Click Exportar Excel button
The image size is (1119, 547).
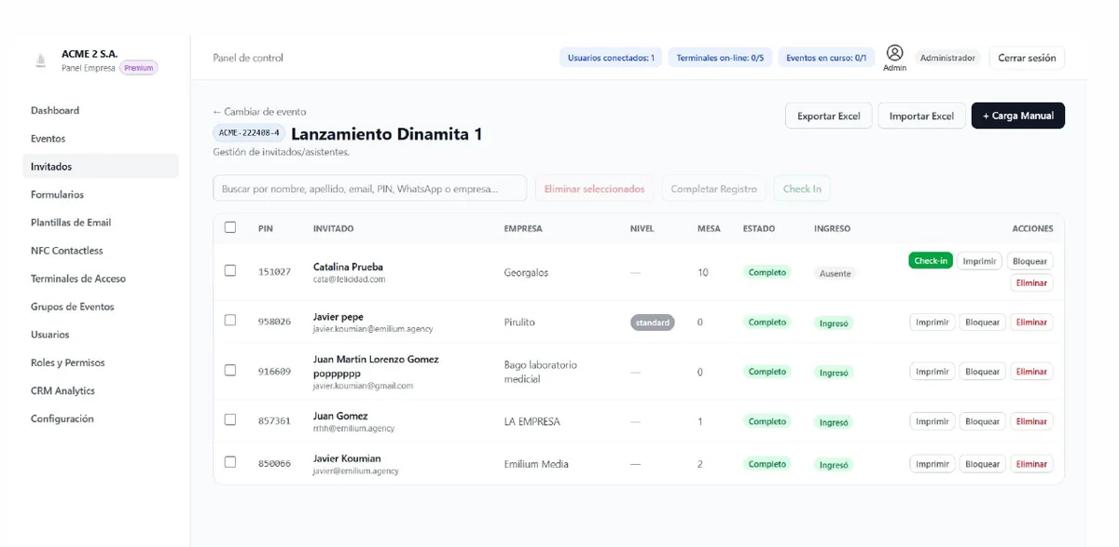click(829, 116)
